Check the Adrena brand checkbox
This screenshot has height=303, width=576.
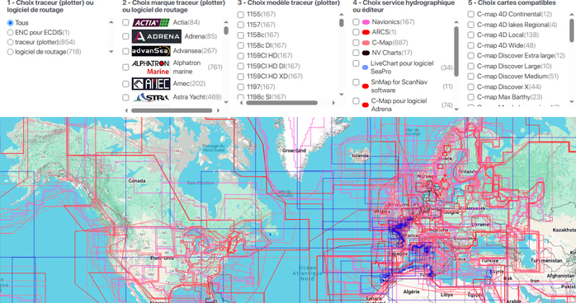point(125,36)
